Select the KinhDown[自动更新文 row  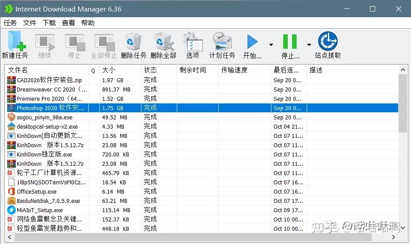pyautogui.click(x=202, y=136)
